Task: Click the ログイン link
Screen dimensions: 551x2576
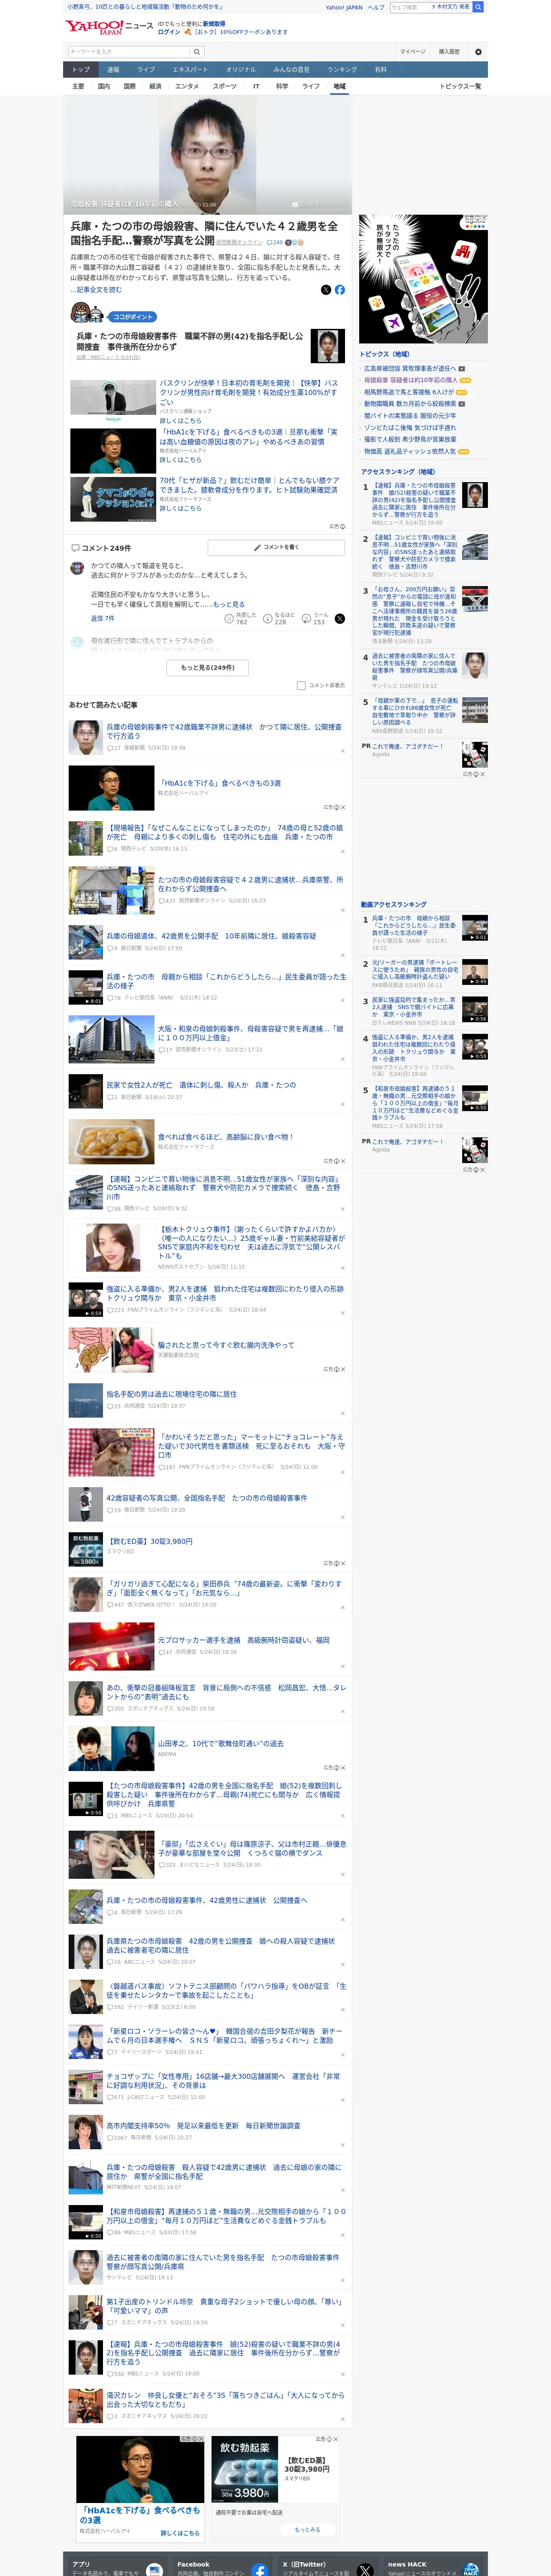Action: (x=169, y=32)
